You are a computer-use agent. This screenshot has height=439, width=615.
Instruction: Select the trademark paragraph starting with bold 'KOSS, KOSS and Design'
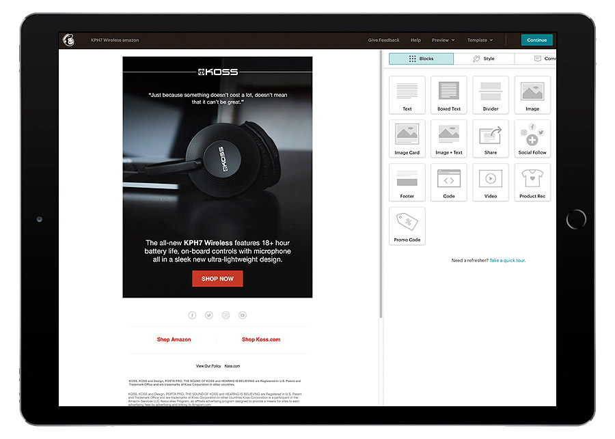coord(215,382)
